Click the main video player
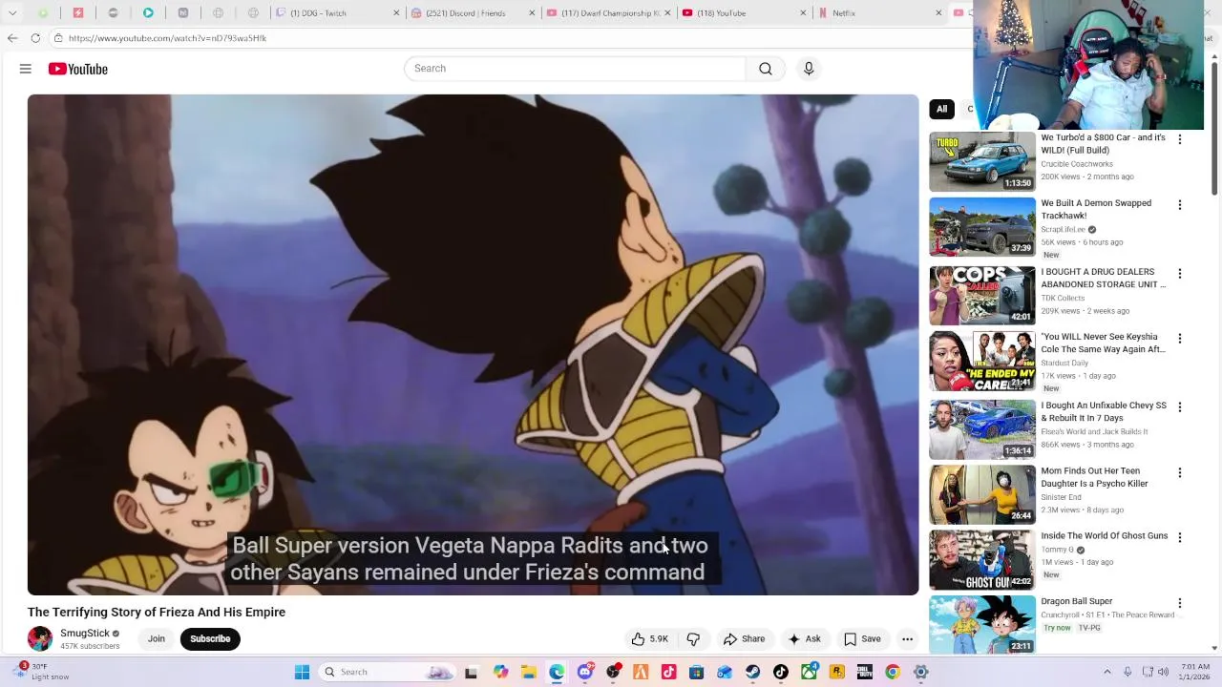 point(474,344)
